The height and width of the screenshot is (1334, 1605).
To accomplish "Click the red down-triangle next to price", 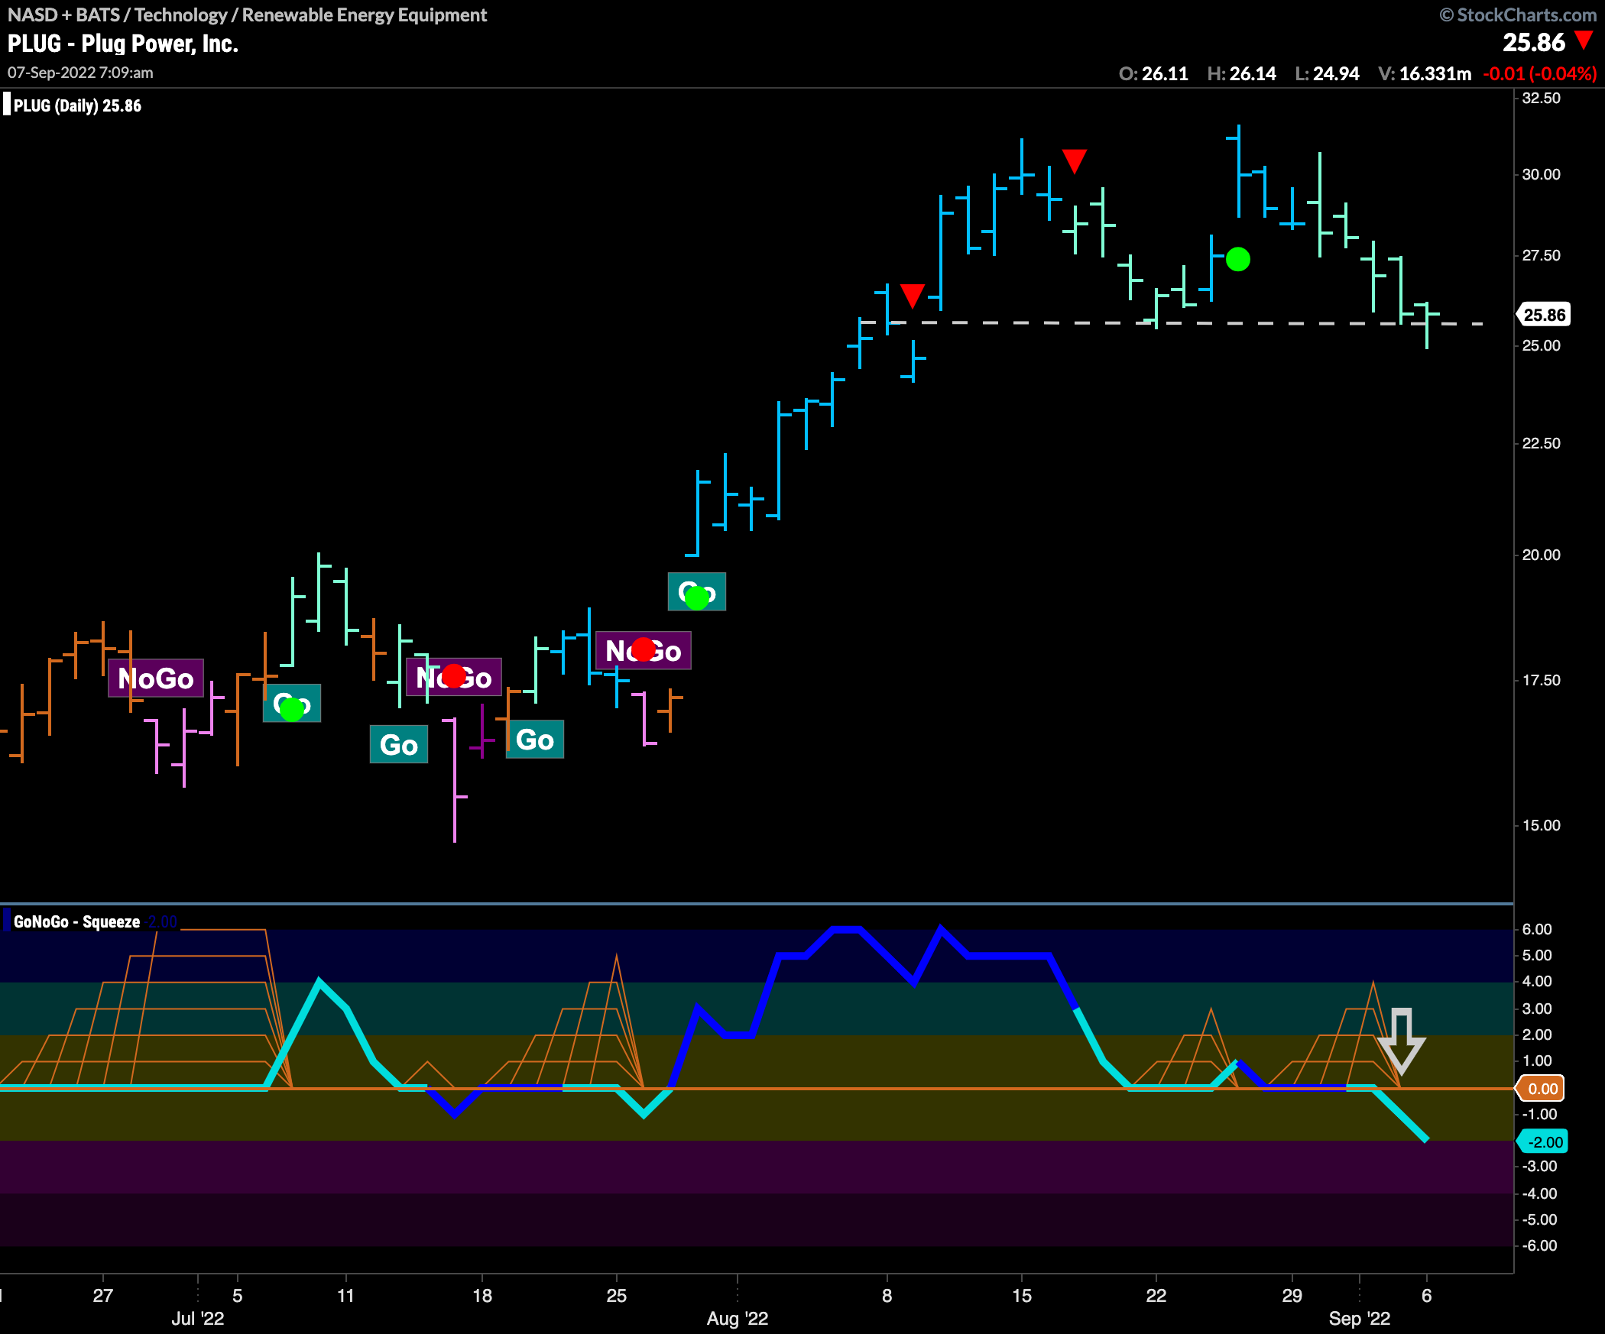I will click(1584, 40).
